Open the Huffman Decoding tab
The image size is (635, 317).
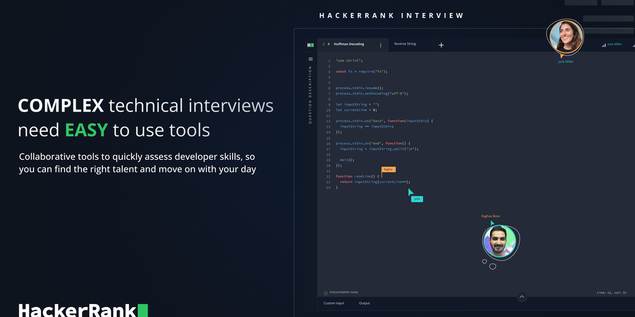tap(349, 44)
